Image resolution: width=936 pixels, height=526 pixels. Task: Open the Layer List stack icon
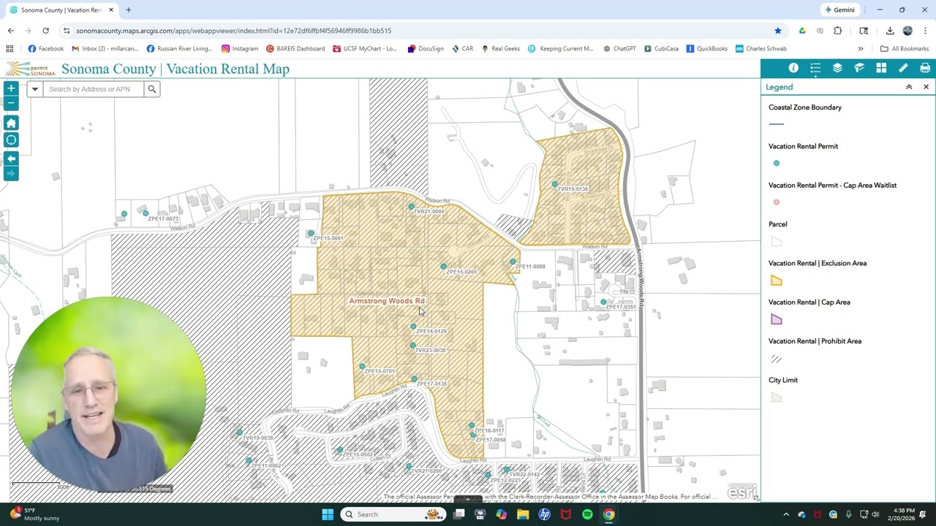[837, 68]
